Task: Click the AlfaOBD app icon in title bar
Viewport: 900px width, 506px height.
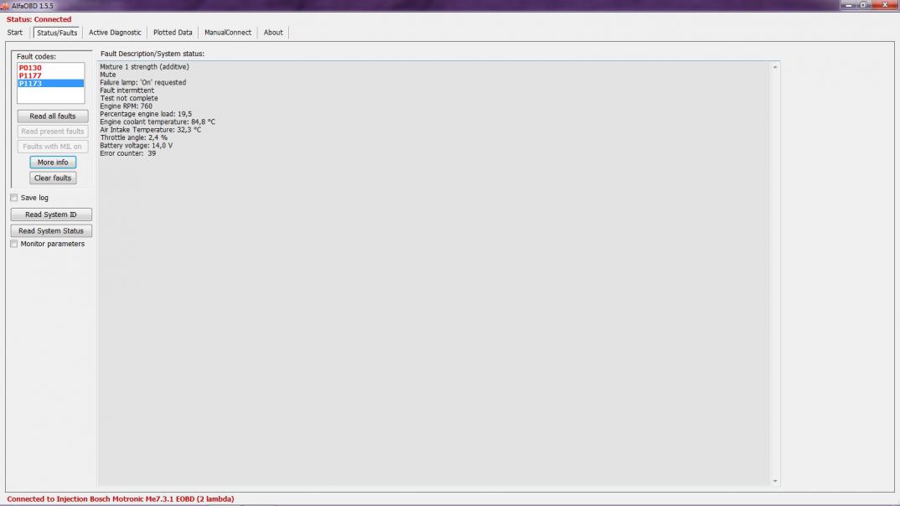Action: [x=4, y=6]
